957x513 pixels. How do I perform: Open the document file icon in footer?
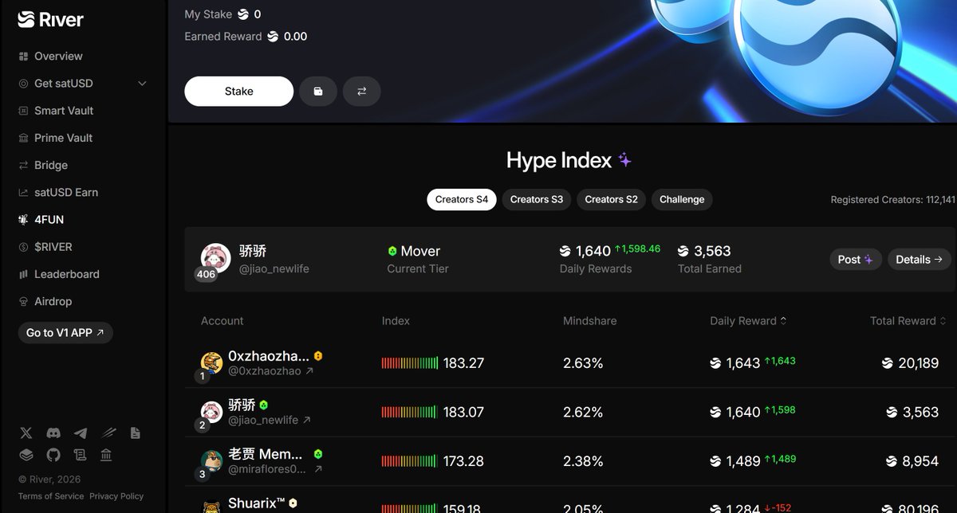pos(135,433)
